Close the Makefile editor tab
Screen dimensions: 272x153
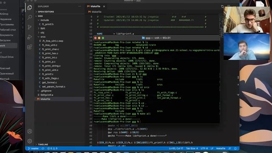pos(104,6)
